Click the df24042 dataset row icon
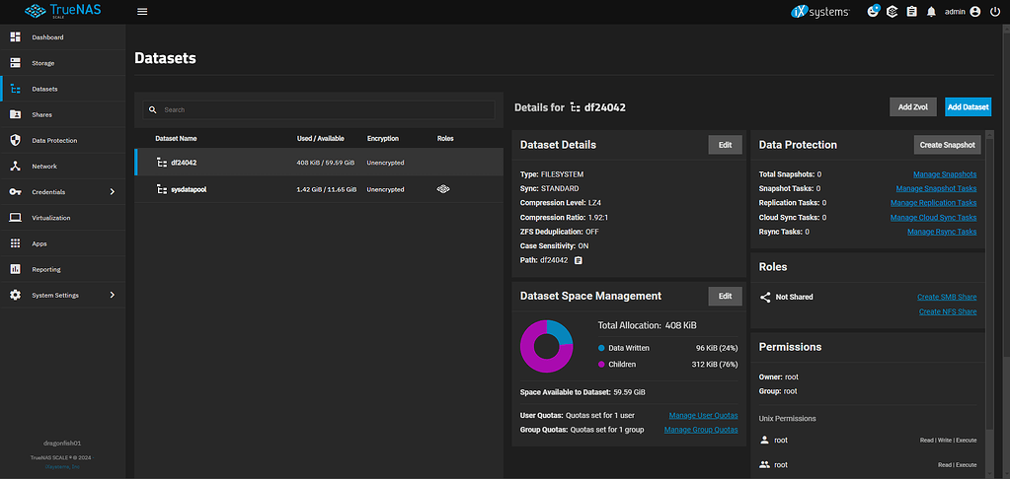Viewport: 1010px width, 479px height. point(162,163)
